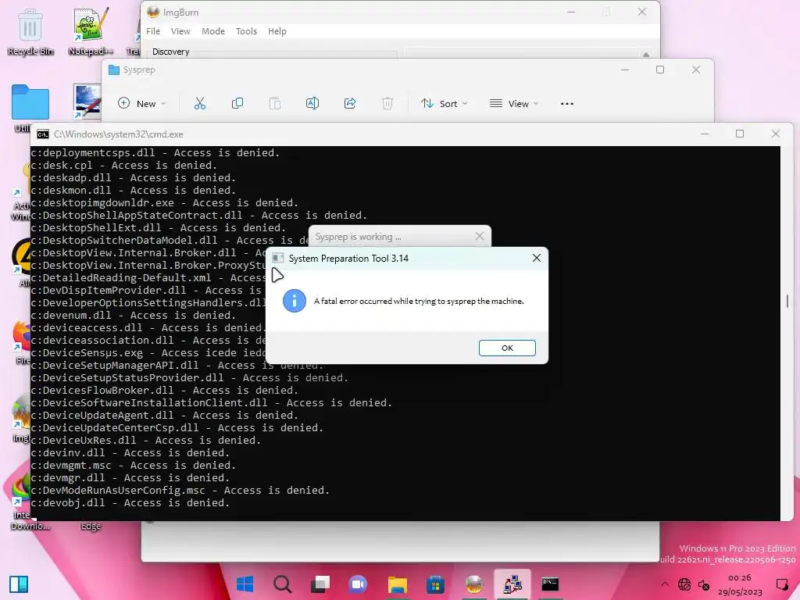The width and height of the screenshot is (800, 600).
Task: Open the View dropdown in the Sysprep Explorer window
Action: pos(514,104)
